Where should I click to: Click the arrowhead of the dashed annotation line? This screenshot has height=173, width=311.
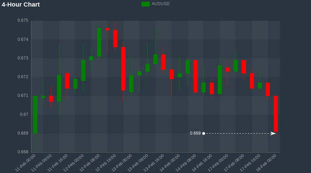(273, 133)
